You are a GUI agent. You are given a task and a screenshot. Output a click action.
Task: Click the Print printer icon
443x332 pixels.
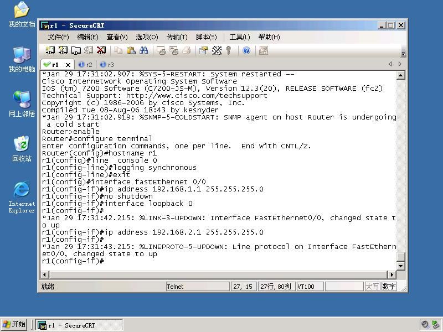coord(187,50)
